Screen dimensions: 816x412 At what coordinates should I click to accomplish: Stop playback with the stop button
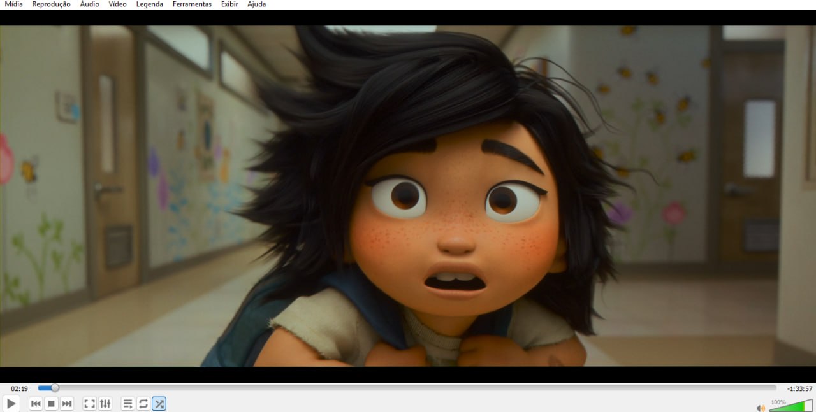tap(52, 404)
